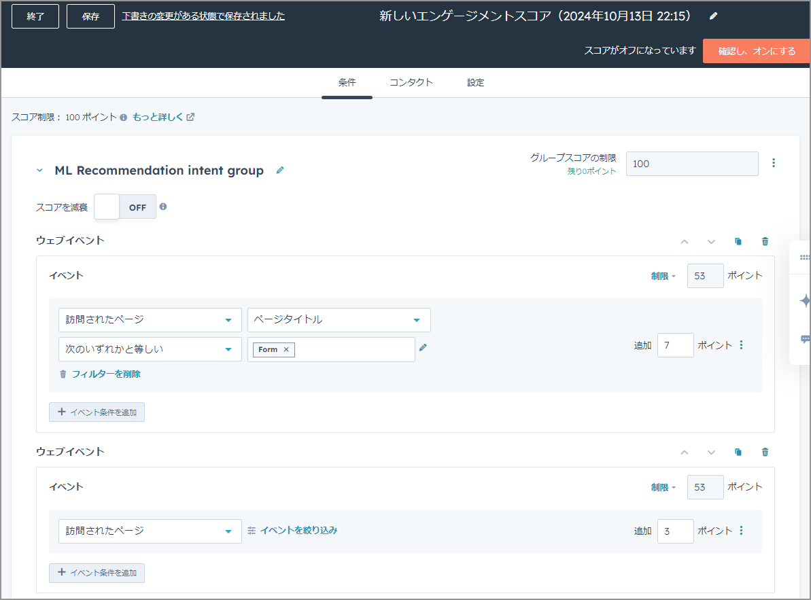Image resolution: width=811 pixels, height=600 pixels.
Task: Switch to the コンタクト tab
Action: click(411, 83)
